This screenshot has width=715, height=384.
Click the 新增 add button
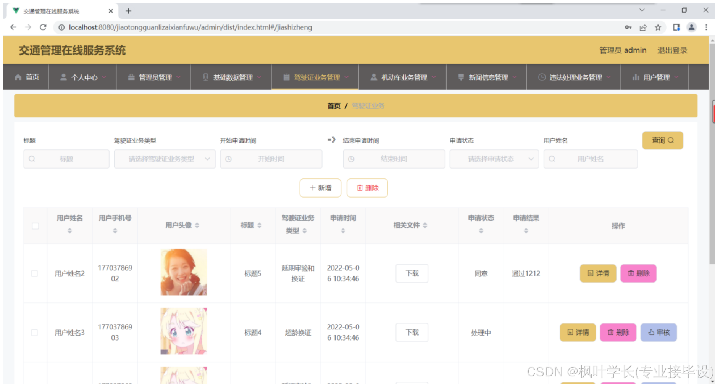click(320, 188)
